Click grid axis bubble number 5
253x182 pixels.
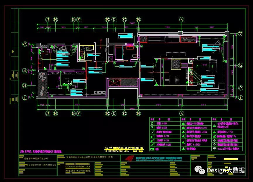pyautogui.click(x=241, y=65)
